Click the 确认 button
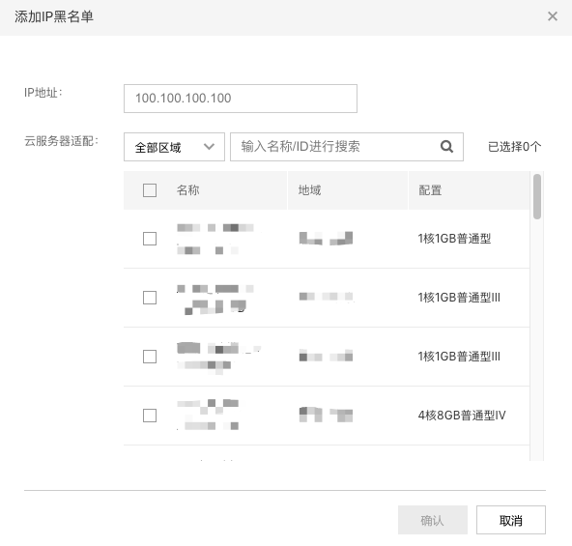Screen dimensions: 572x546 [433, 520]
